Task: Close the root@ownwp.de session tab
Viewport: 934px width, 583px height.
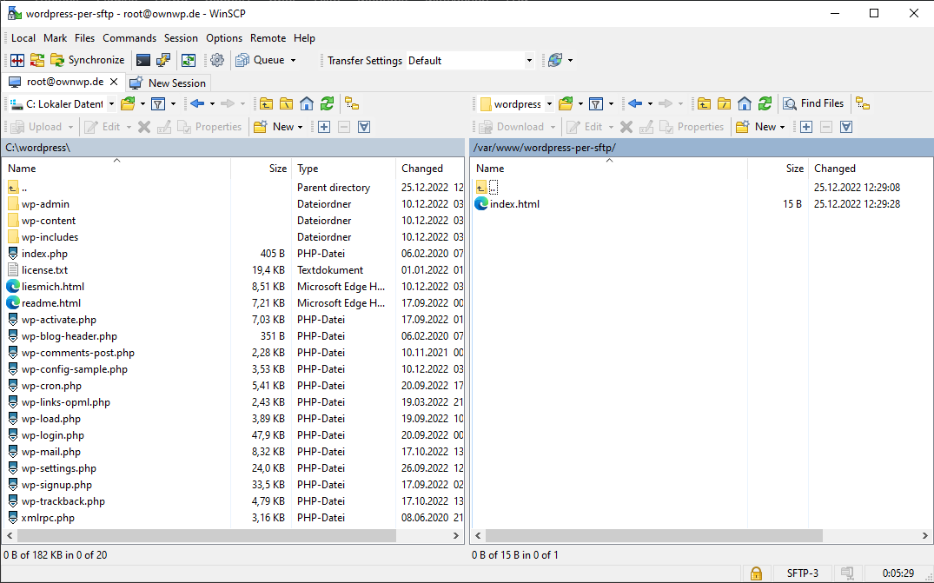Action: coord(114,82)
